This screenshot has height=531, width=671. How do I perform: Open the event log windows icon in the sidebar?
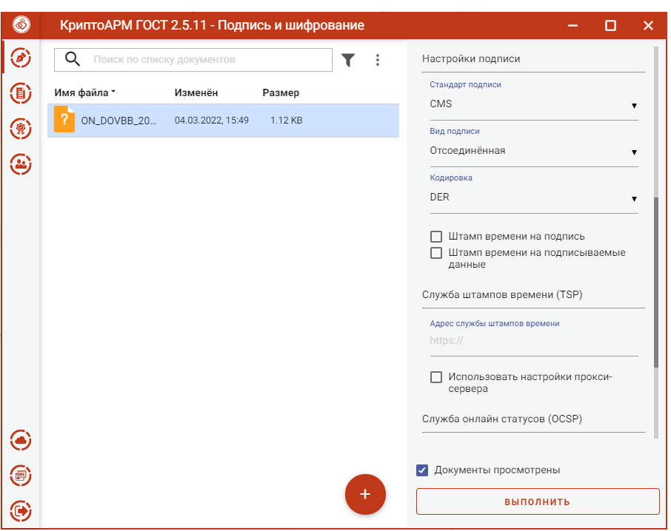pos(21,476)
